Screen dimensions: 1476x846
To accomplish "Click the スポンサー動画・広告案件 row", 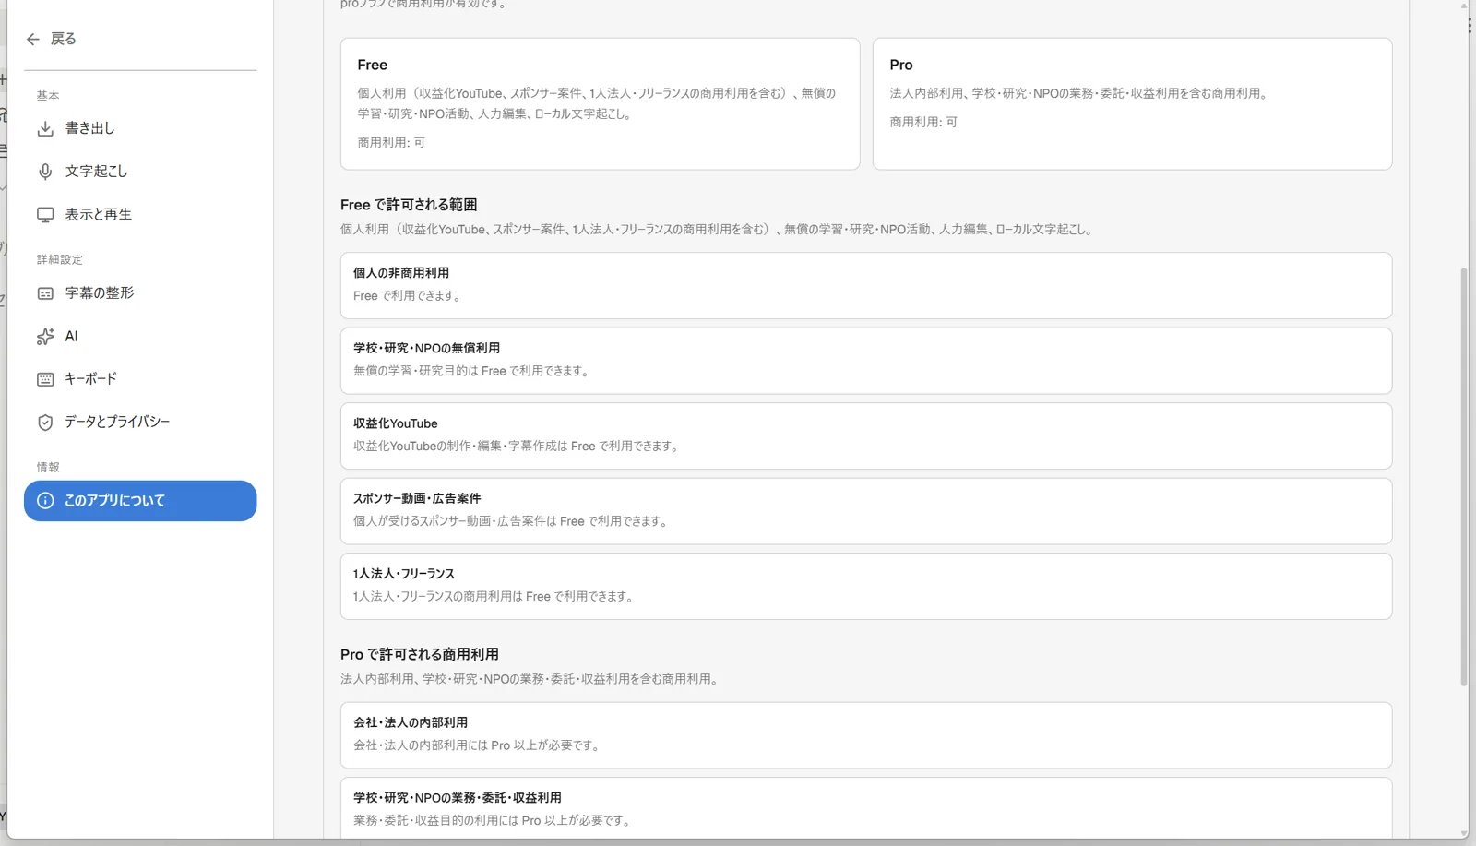I will (x=866, y=511).
